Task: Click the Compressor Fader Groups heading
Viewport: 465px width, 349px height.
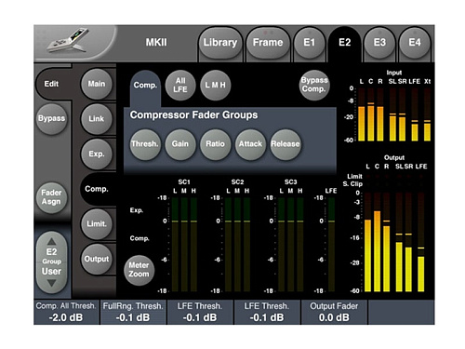Action: point(193,115)
